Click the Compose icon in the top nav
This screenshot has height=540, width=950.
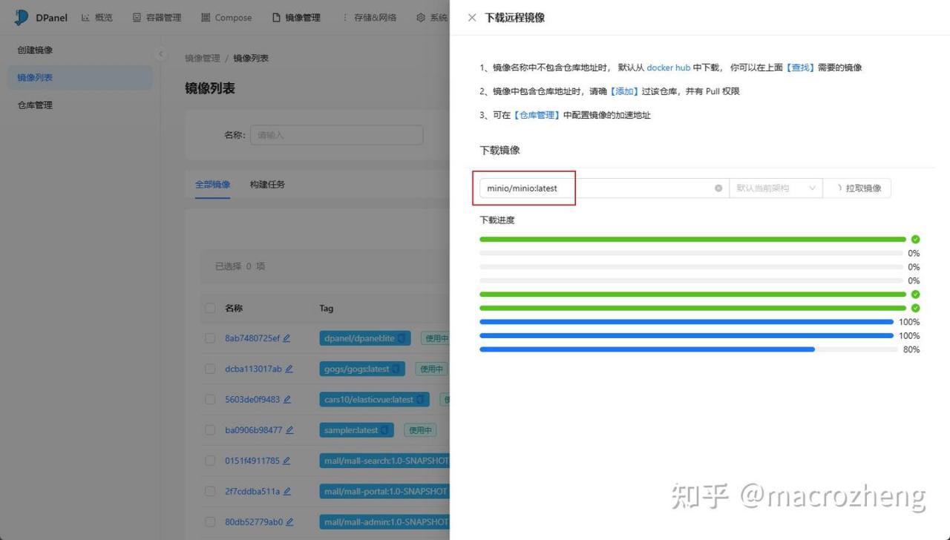click(206, 17)
